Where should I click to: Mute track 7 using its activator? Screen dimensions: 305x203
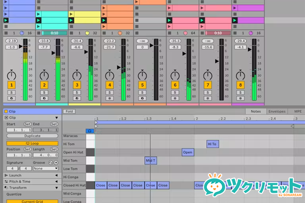pos(207,85)
